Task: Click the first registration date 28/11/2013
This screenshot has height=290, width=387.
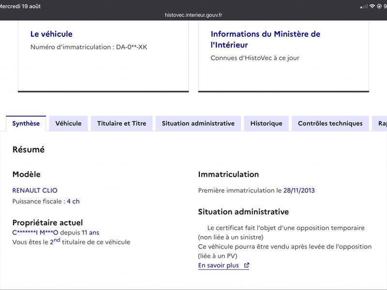Action: click(x=299, y=190)
